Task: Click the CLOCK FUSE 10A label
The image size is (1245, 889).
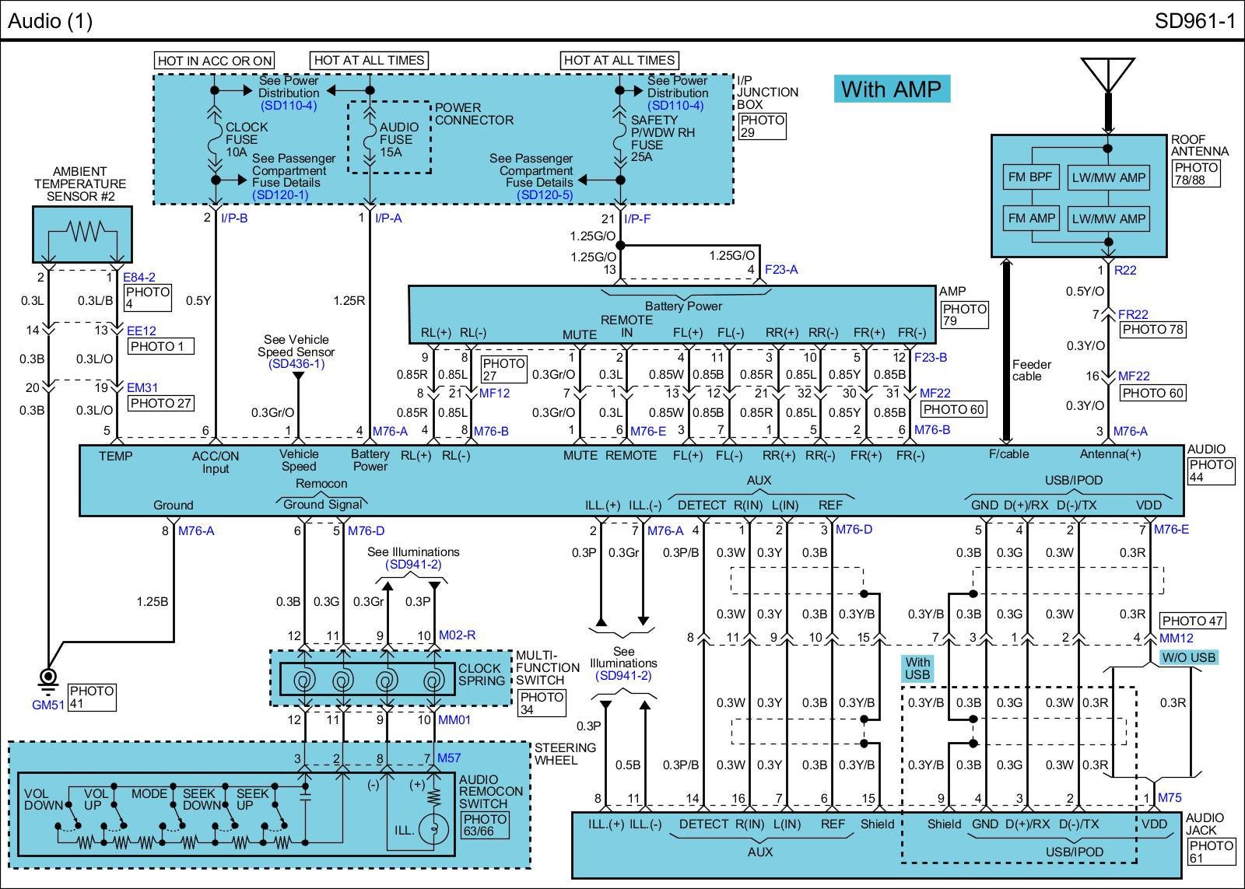Action: click(247, 139)
